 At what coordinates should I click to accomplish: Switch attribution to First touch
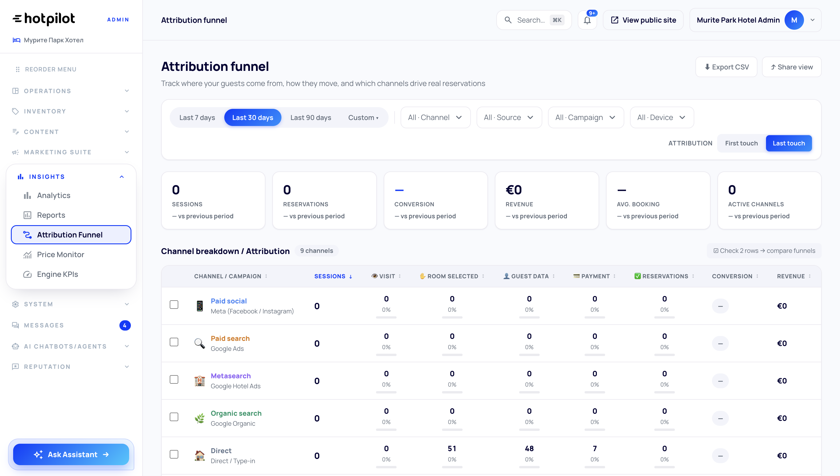(x=741, y=143)
